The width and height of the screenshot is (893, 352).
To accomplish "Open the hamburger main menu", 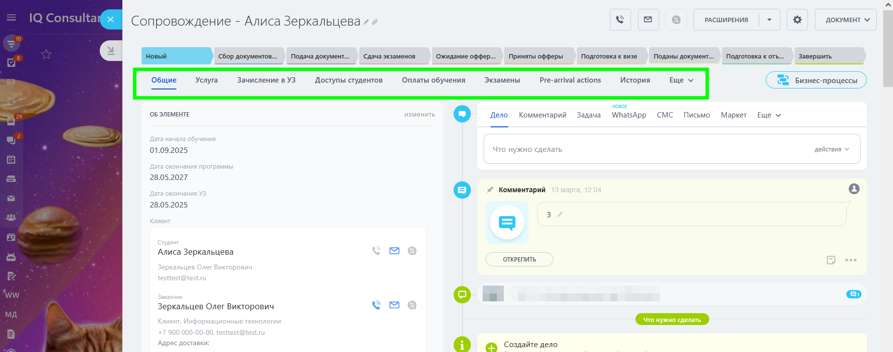I will [11, 18].
